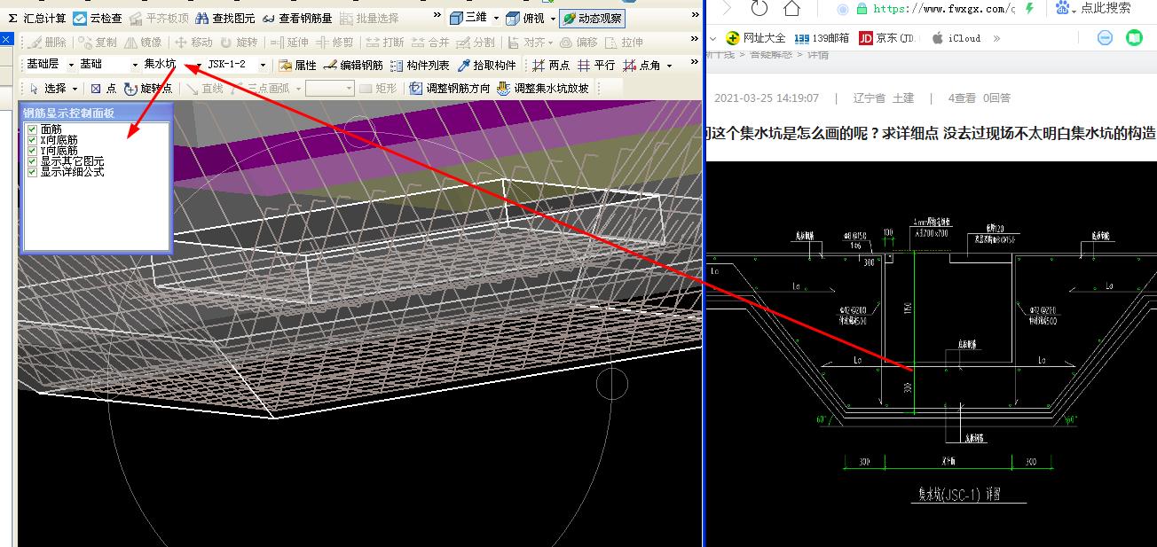Activate the 选择 select tool
1157x547 pixels.
coord(47,89)
